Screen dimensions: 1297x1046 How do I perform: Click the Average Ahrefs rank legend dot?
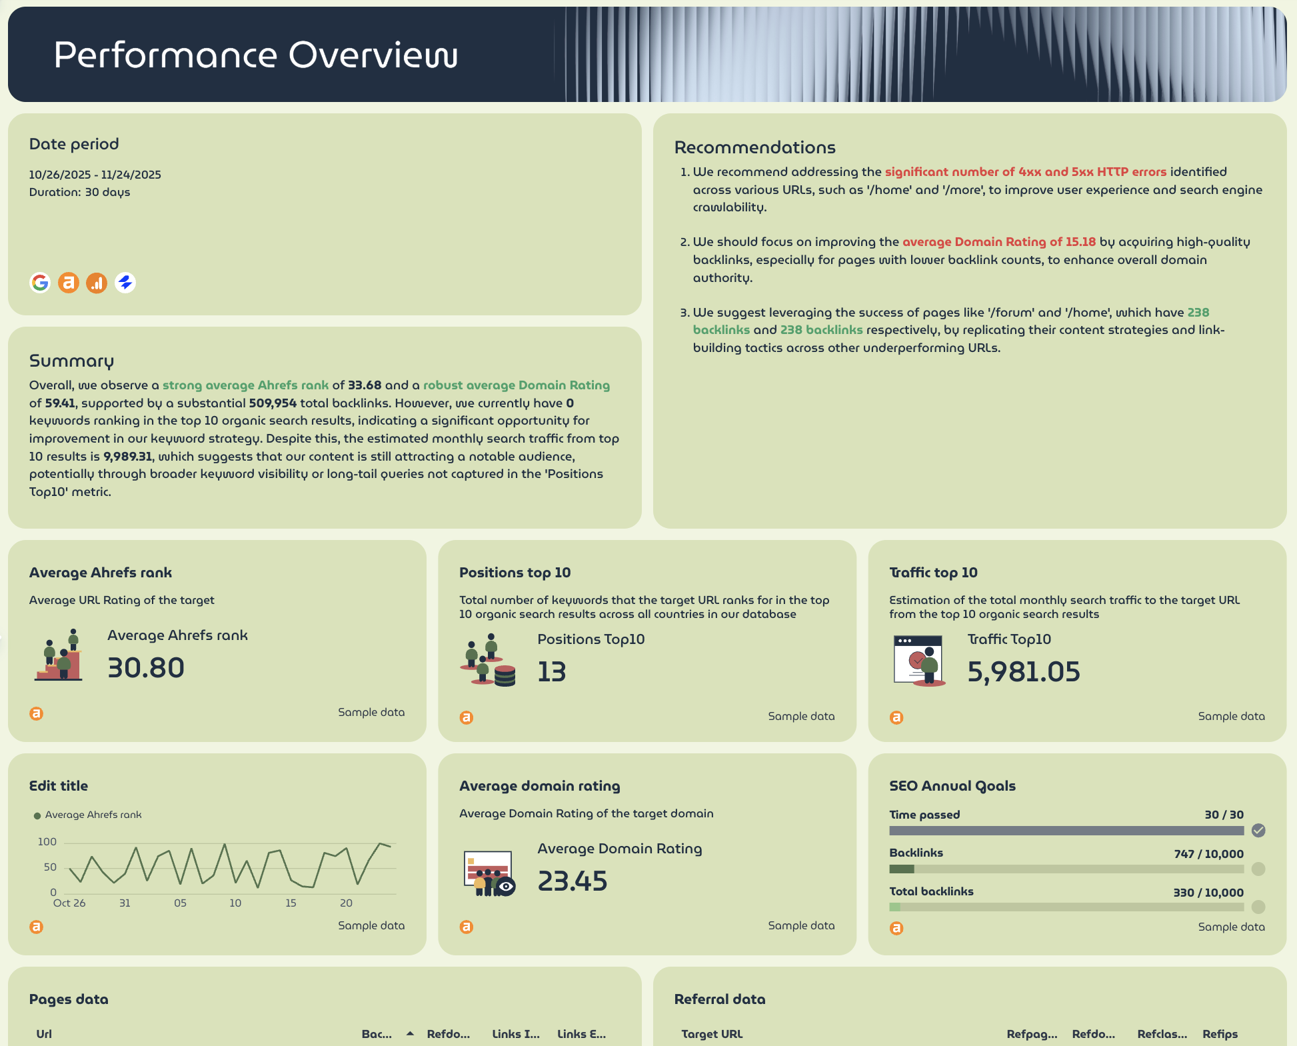coord(38,815)
